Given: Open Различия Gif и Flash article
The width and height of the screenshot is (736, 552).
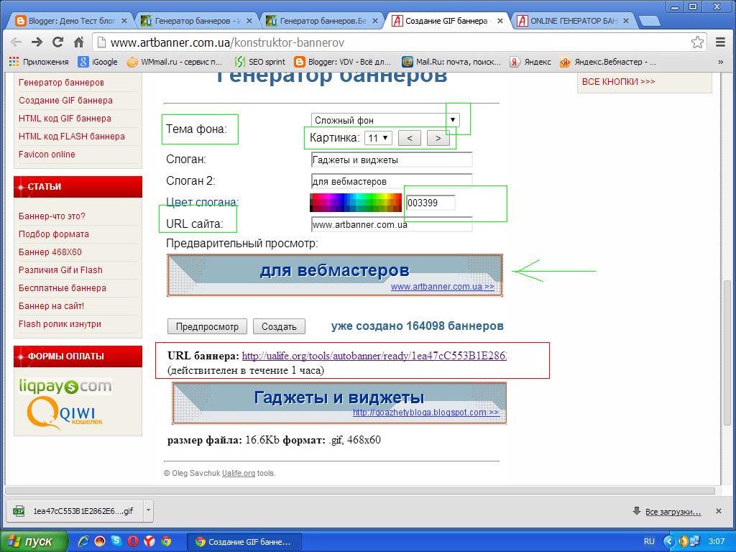Looking at the screenshot, I should click(x=60, y=270).
